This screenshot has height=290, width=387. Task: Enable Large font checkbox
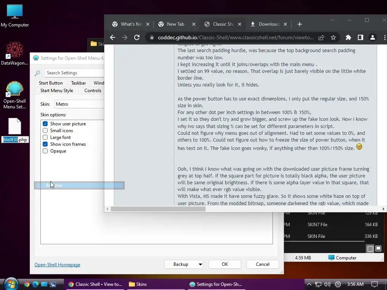click(45, 137)
